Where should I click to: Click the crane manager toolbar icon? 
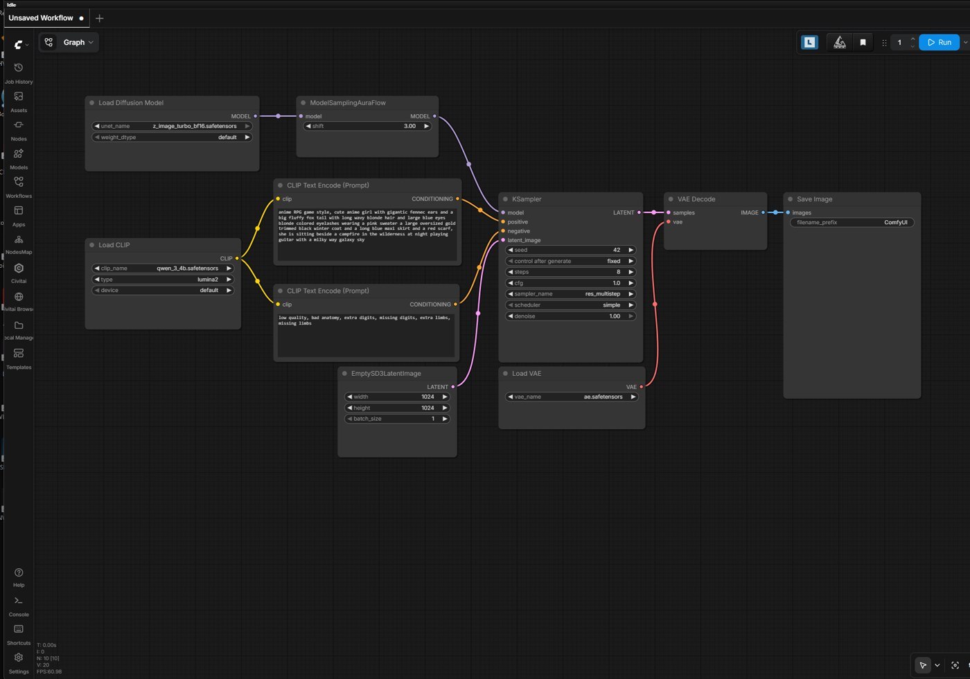pyautogui.click(x=840, y=42)
